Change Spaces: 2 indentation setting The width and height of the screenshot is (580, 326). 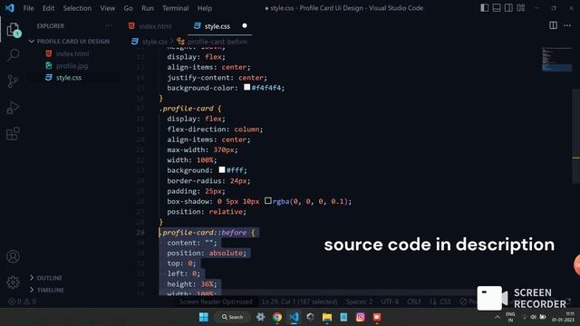(359, 302)
